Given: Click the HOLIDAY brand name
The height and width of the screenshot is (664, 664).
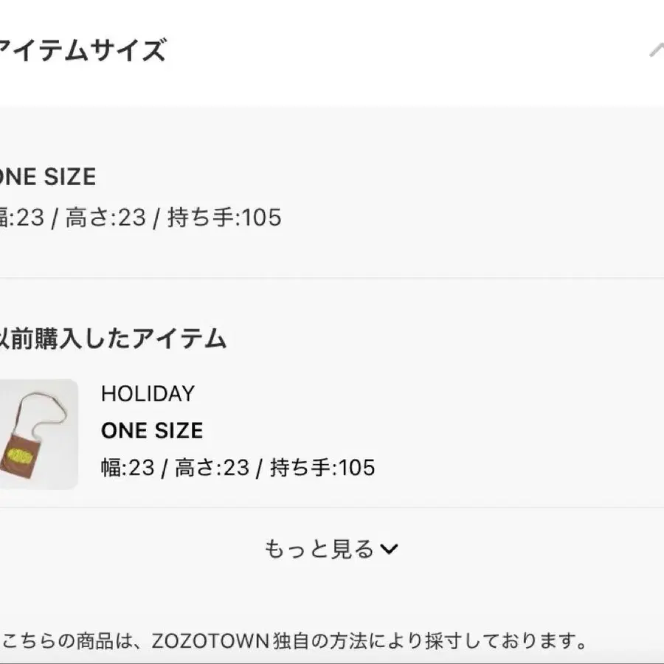Looking at the screenshot, I should point(148,394).
